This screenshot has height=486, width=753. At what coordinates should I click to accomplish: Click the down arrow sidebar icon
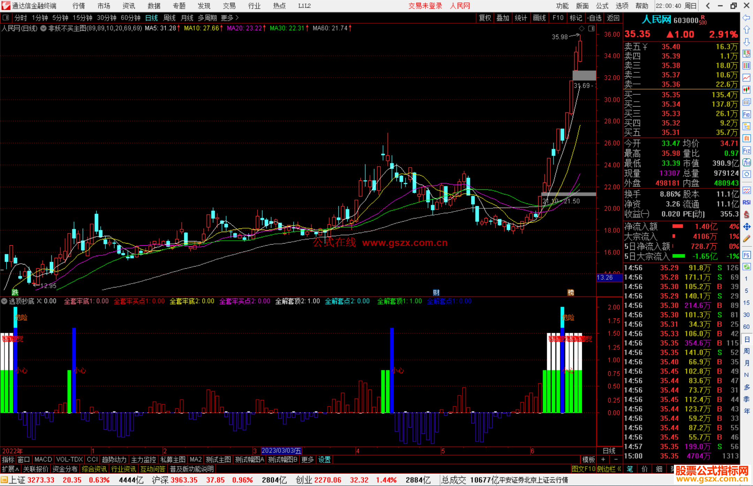tap(746, 42)
